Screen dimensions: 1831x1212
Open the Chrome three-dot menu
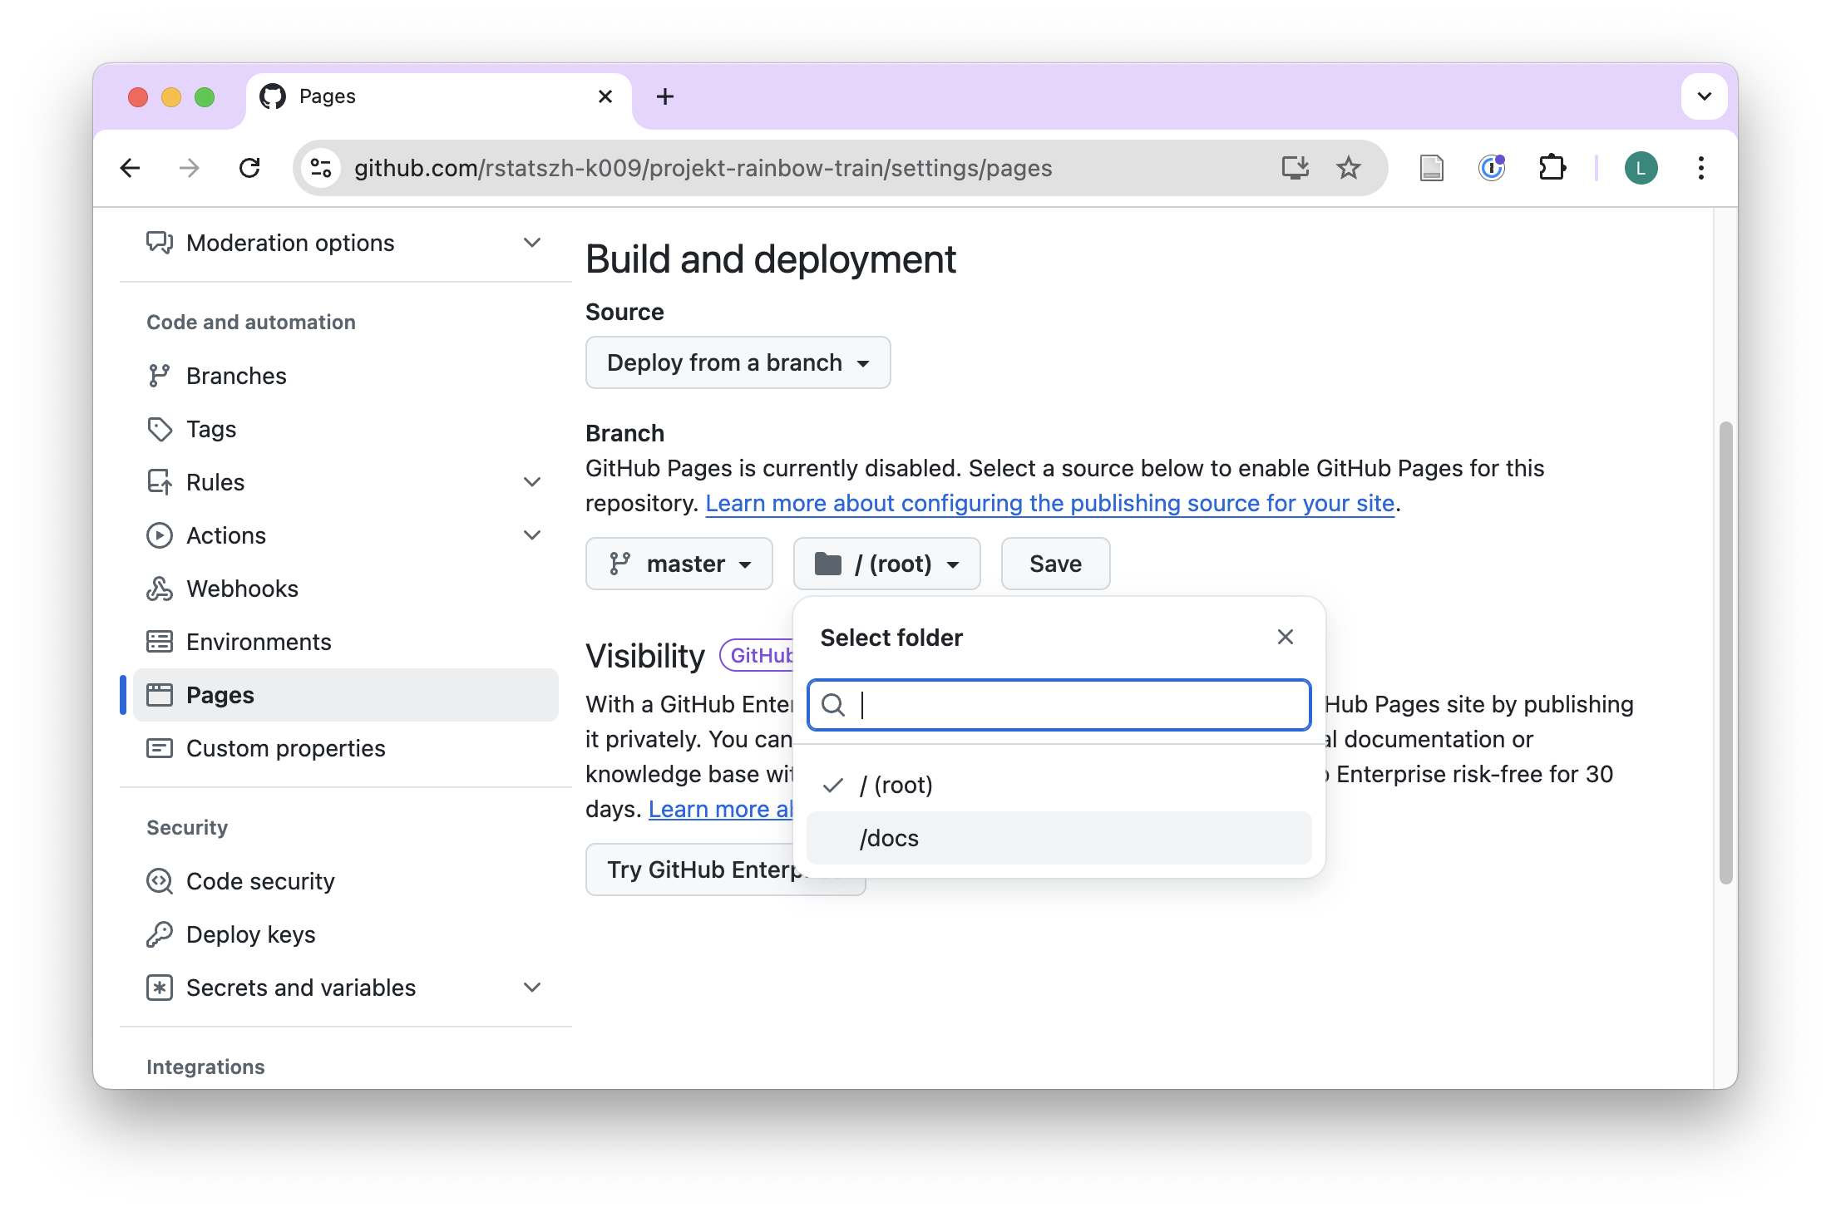coord(1701,168)
